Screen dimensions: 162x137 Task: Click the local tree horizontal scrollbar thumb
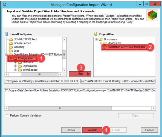(40, 74)
